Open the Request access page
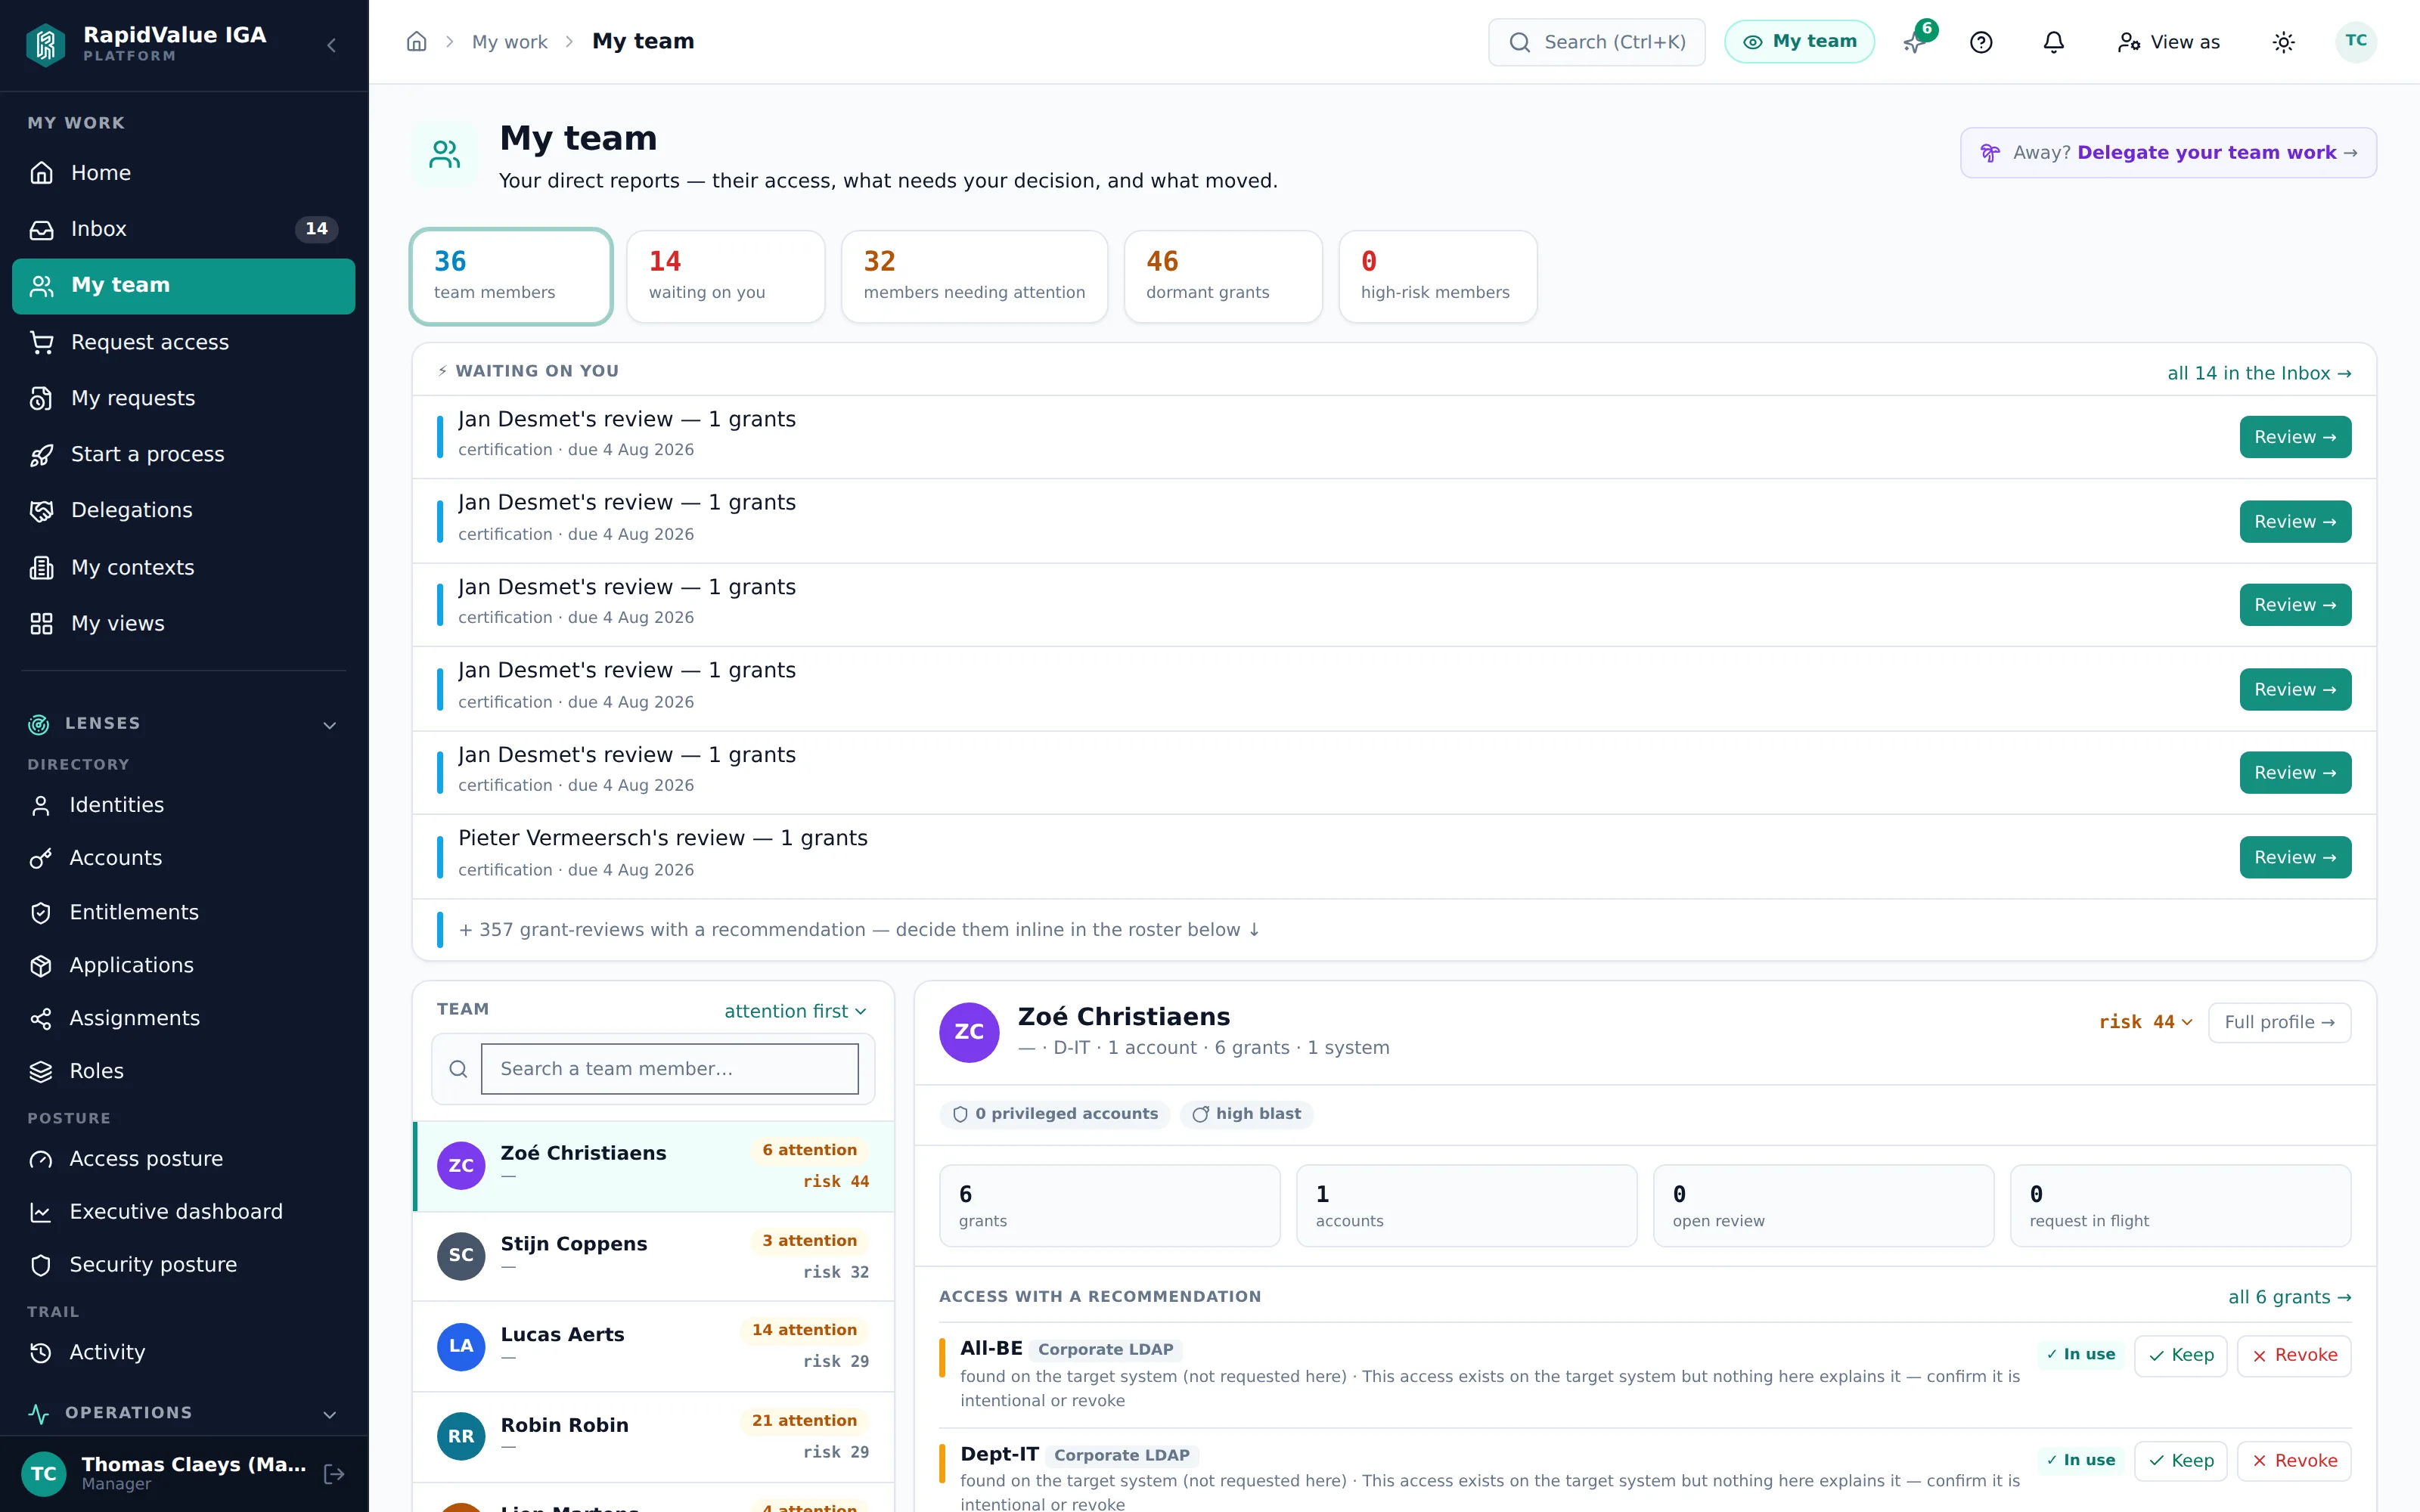The height and width of the screenshot is (1512, 2420). pyautogui.click(x=184, y=342)
